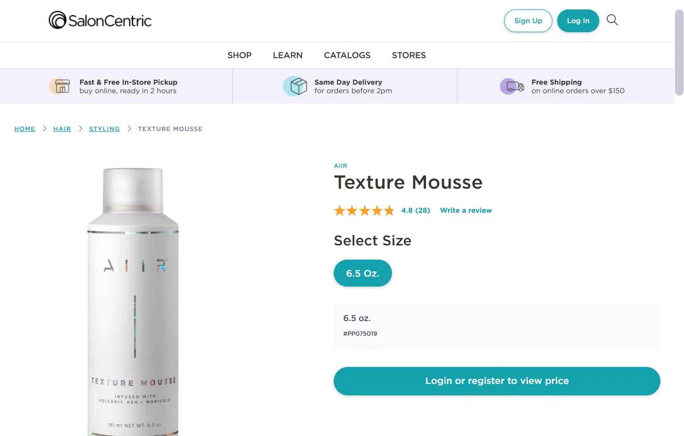The width and height of the screenshot is (684, 436).
Task: Click the Log In button
Action: pyautogui.click(x=578, y=21)
